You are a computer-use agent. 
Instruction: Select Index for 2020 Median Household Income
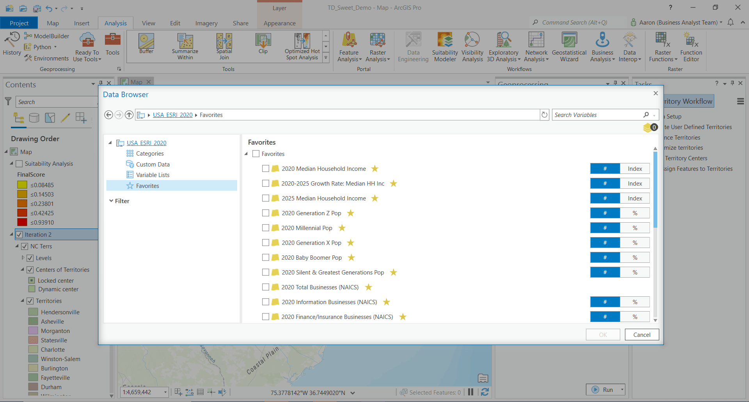pyautogui.click(x=635, y=168)
